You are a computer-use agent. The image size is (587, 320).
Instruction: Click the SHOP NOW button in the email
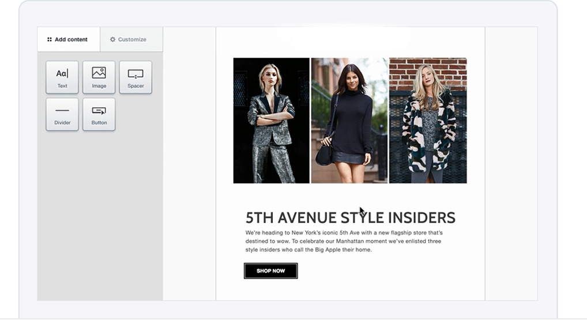point(270,270)
